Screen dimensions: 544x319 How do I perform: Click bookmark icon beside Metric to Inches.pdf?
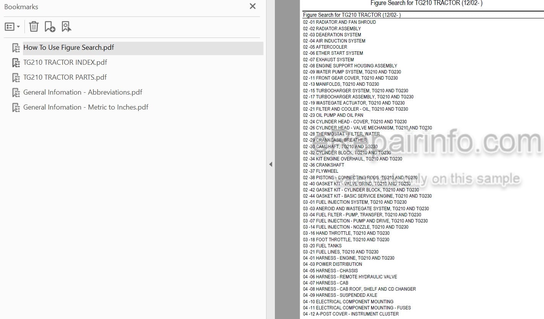(x=16, y=108)
